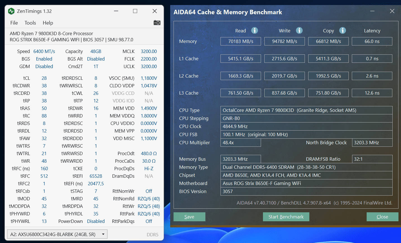The height and width of the screenshot is (243, 401).
Task: Click the Chipset AMD B650E field
Action: (306, 175)
